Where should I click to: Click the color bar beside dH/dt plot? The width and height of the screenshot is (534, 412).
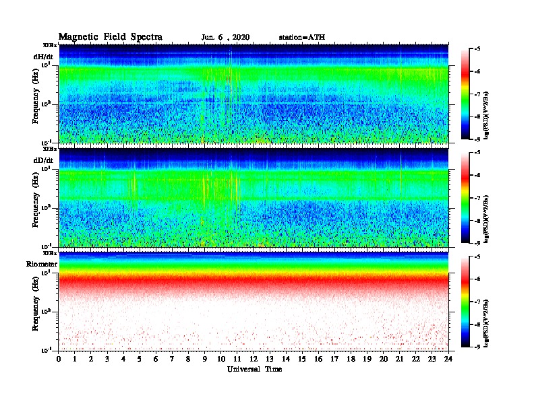tap(465, 94)
